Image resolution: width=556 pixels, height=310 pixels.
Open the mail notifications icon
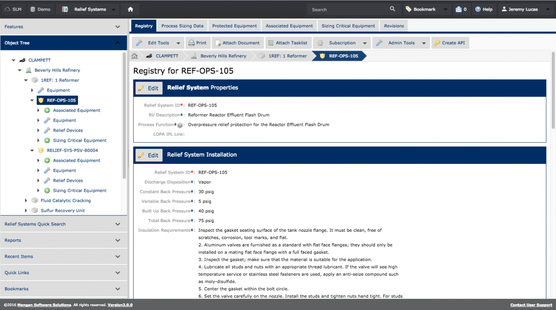point(461,9)
